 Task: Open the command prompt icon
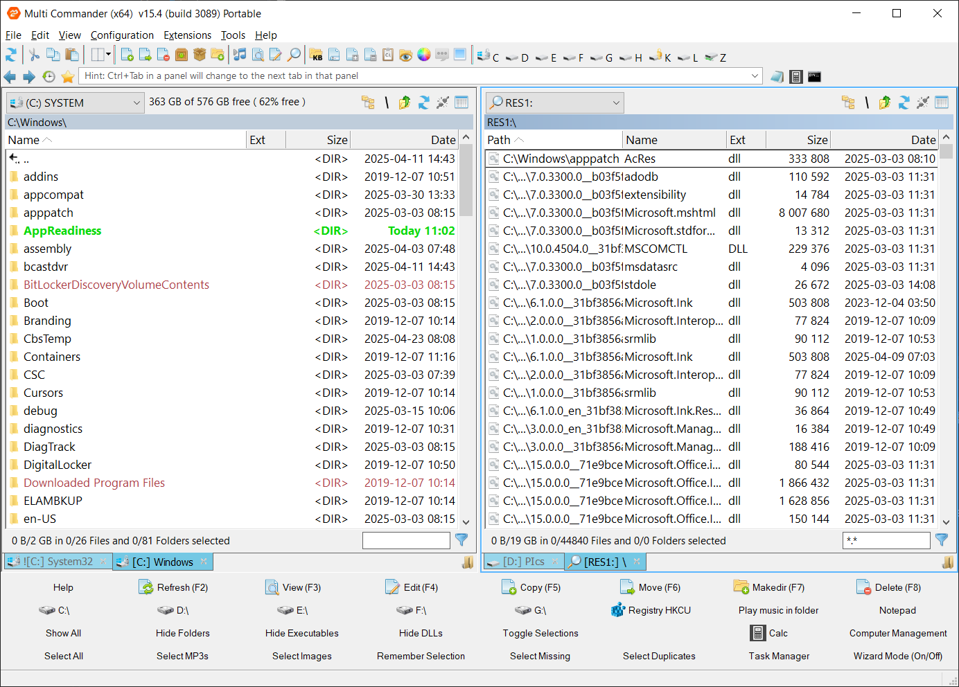click(815, 77)
